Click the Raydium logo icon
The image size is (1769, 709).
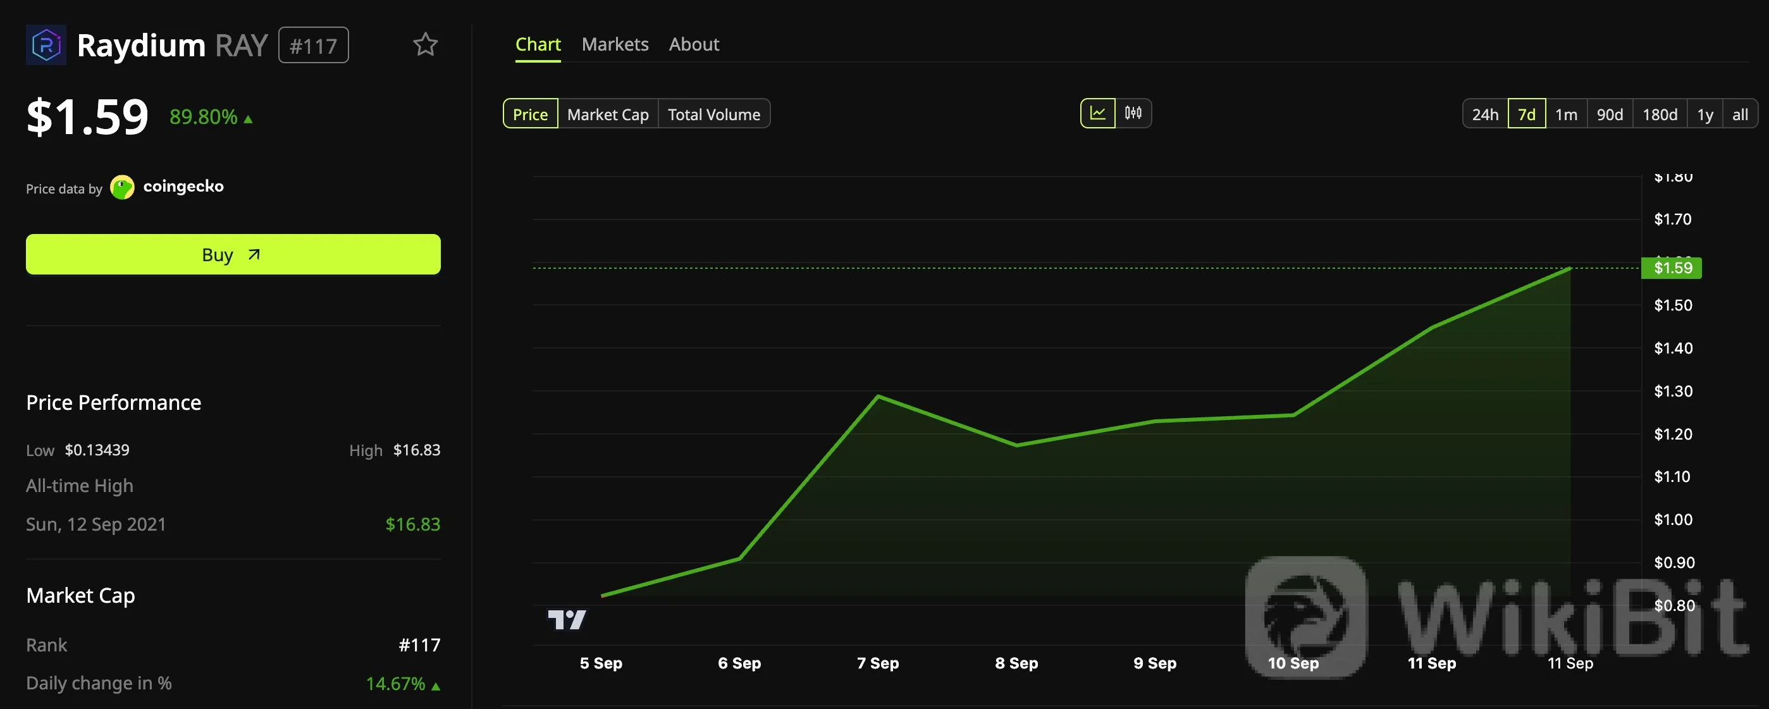click(46, 45)
